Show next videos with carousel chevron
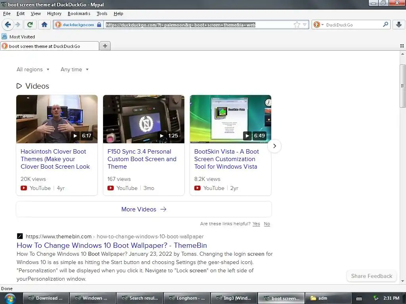The image size is (406, 304). click(x=274, y=146)
